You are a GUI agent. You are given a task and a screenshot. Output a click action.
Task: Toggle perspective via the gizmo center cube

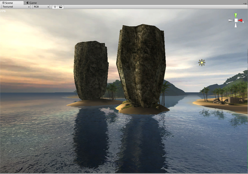pos(235,20)
